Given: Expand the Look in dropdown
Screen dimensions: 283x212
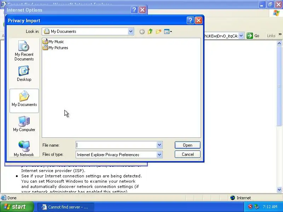Looking at the screenshot, I should tap(131, 31).
